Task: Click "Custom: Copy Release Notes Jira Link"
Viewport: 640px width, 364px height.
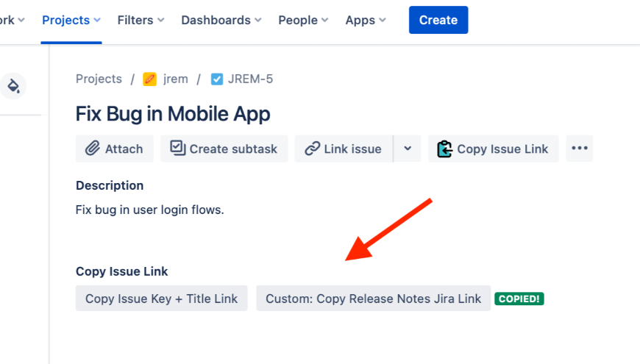Action: [373, 299]
